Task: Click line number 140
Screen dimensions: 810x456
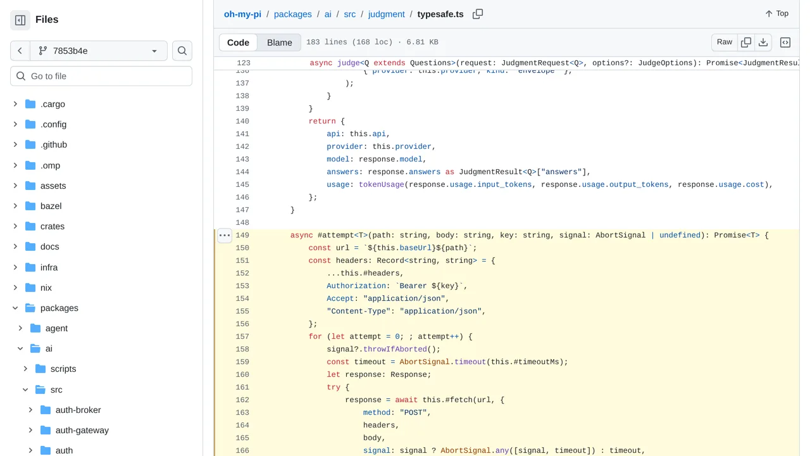Action: tap(242, 121)
